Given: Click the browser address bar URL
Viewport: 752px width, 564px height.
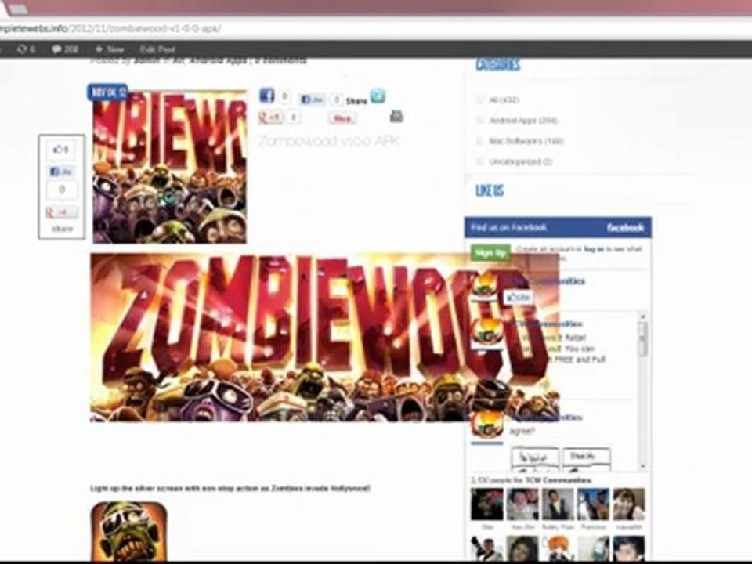Looking at the screenshot, I should pos(110,28).
